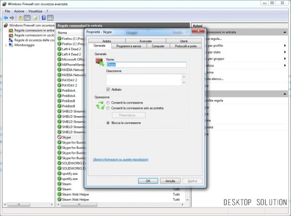Click the Nome column header
Viewport: 291px width, 216px height.
[x=62, y=33]
